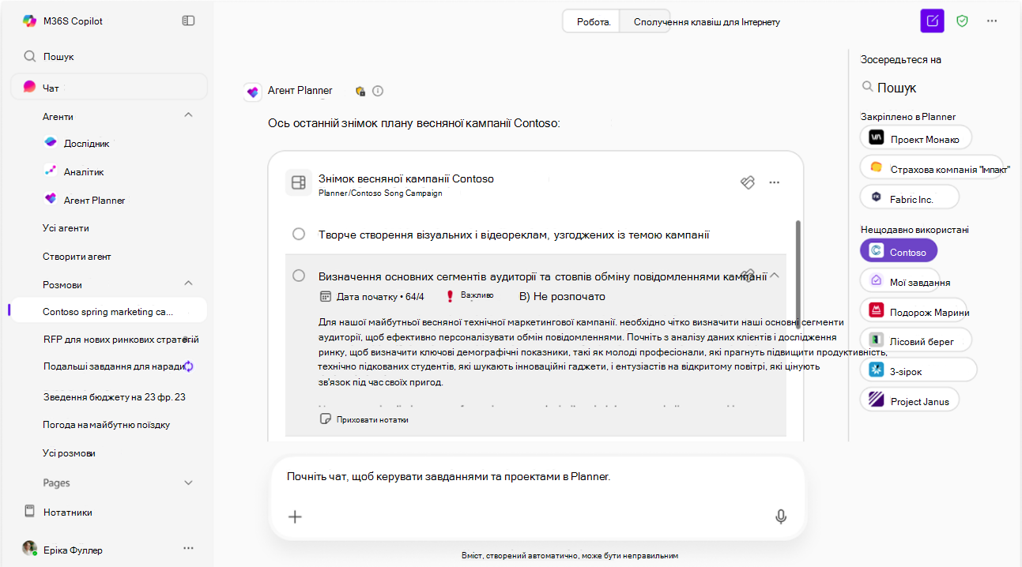Viewport: 1022px width, 567px height.
Task: Mark Творче створення візуальних task complete
Action: coord(299,234)
